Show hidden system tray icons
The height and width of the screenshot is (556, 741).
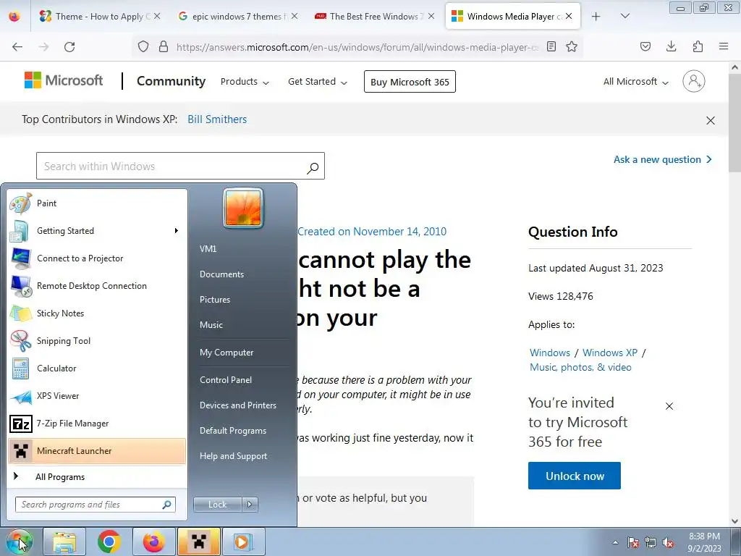(x=615, y=543)
